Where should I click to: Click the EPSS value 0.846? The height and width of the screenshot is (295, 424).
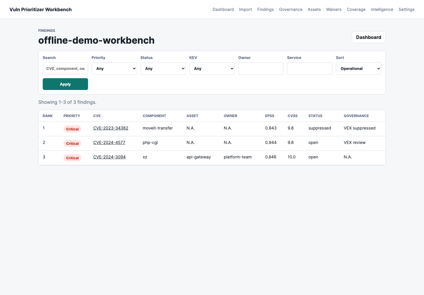[x=271, y=157]
